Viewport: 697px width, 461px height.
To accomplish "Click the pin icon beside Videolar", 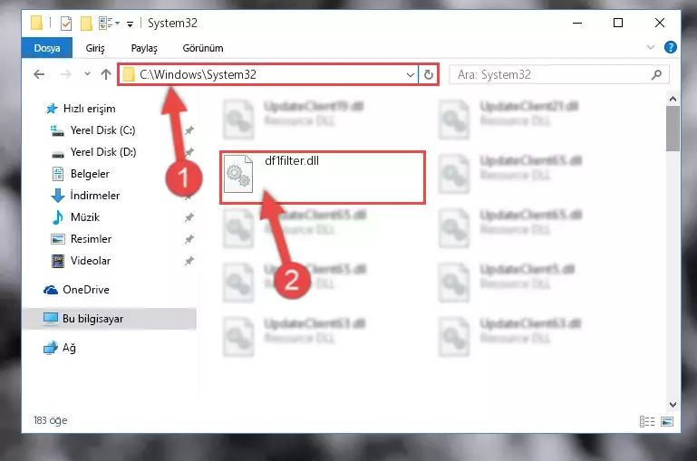I will point(189,261).
